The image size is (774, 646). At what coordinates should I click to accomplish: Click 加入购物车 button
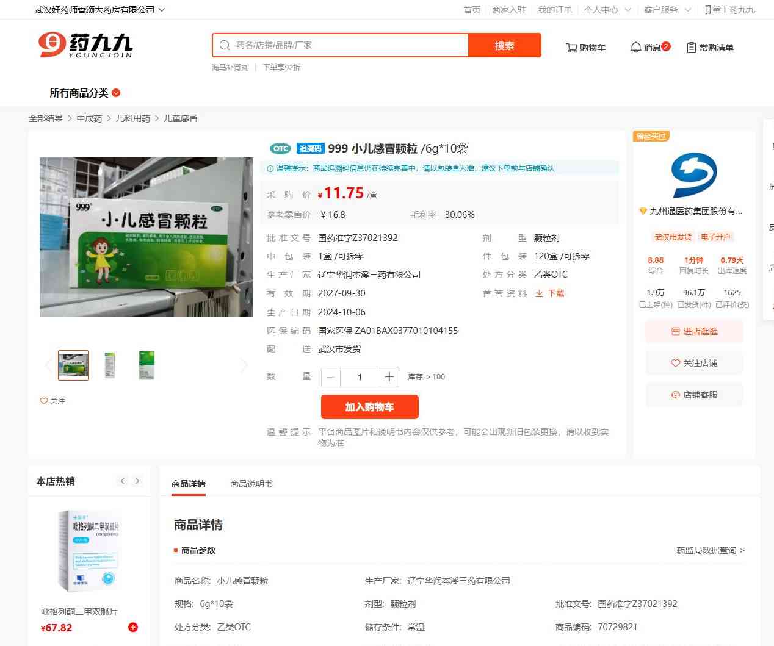[369, 407]
